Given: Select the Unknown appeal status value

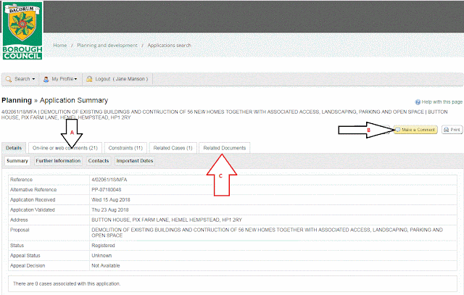Looking at the screenshot, I should [x=101, y=256].
